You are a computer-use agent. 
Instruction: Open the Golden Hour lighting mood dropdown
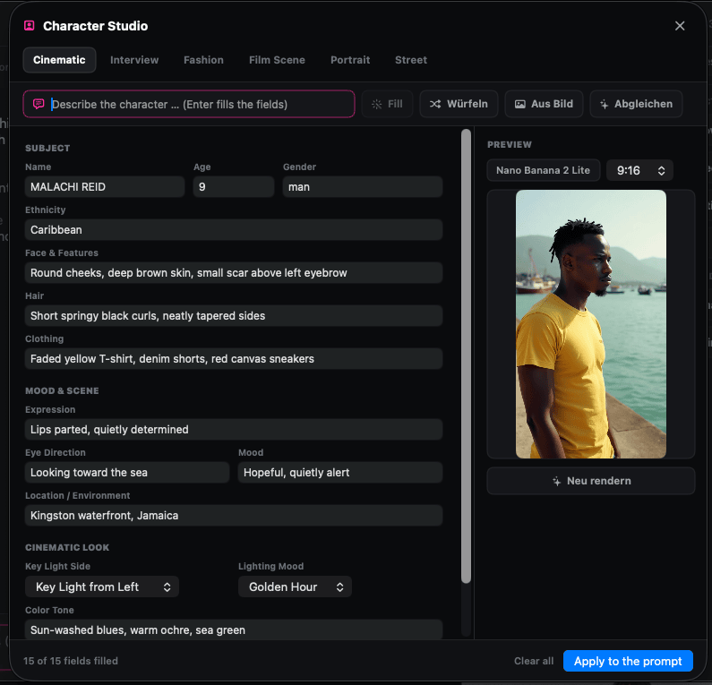pos(295,587)
